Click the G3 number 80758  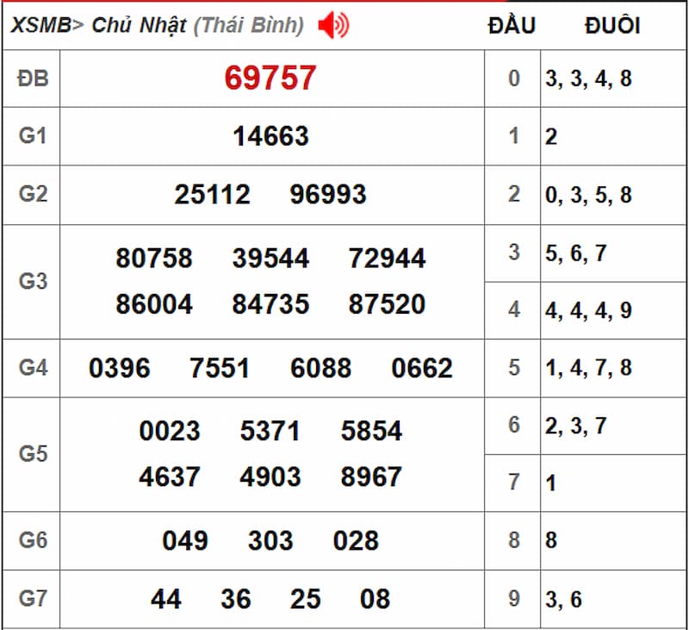154,259
